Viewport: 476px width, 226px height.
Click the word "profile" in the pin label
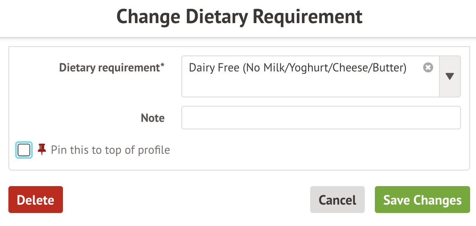(x=155, y=150)
